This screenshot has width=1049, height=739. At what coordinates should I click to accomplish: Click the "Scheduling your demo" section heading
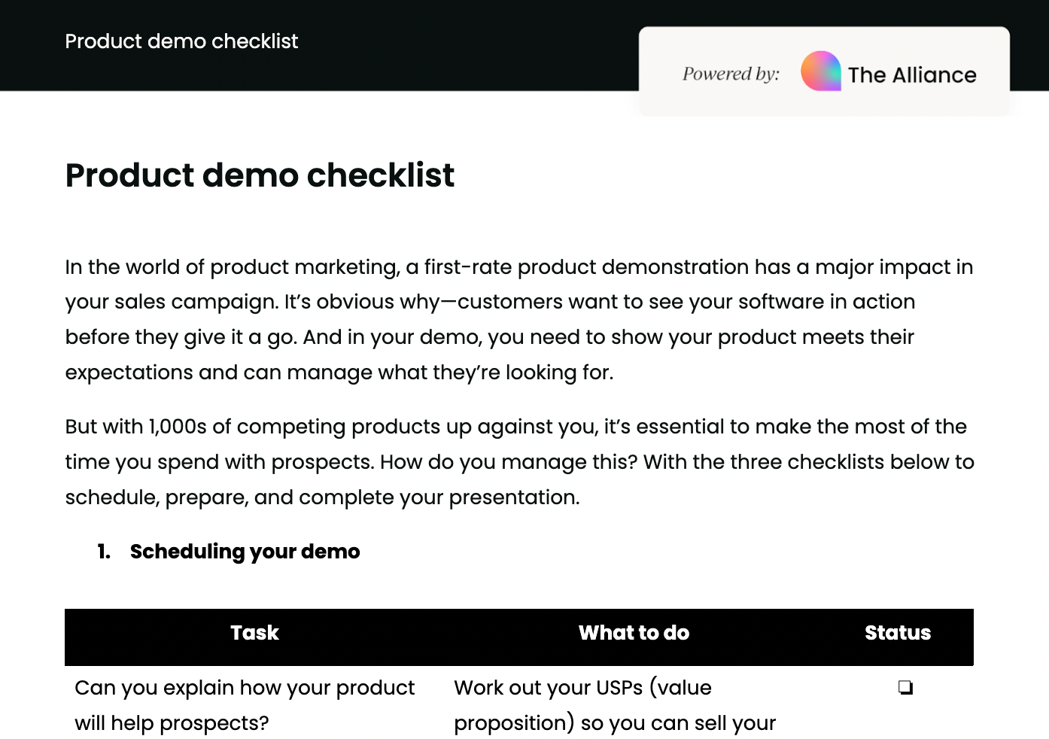pos(245,552)
